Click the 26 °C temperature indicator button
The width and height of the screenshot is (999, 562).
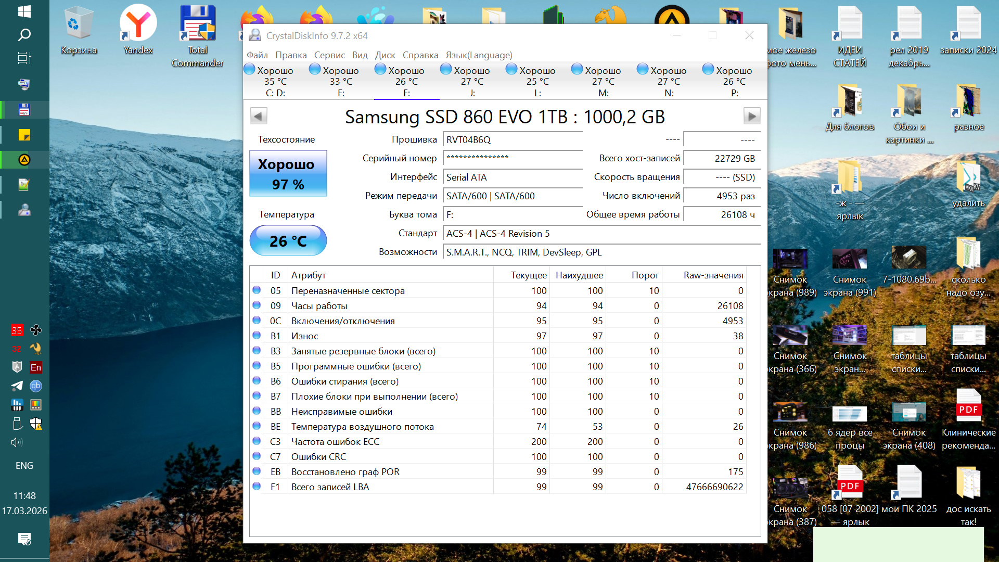point(288,241)
